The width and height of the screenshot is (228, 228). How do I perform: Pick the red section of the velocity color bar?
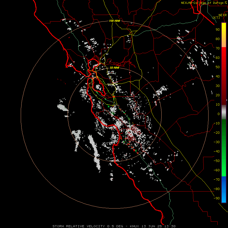224,76
